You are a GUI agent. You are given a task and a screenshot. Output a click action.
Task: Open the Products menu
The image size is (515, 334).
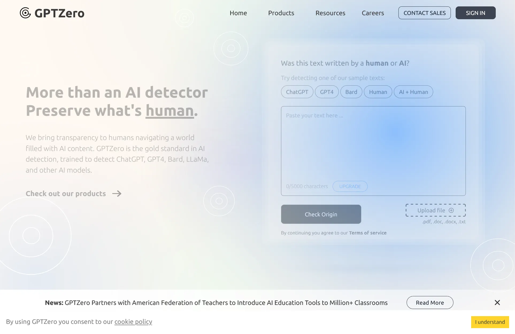[x=281, y=13]
